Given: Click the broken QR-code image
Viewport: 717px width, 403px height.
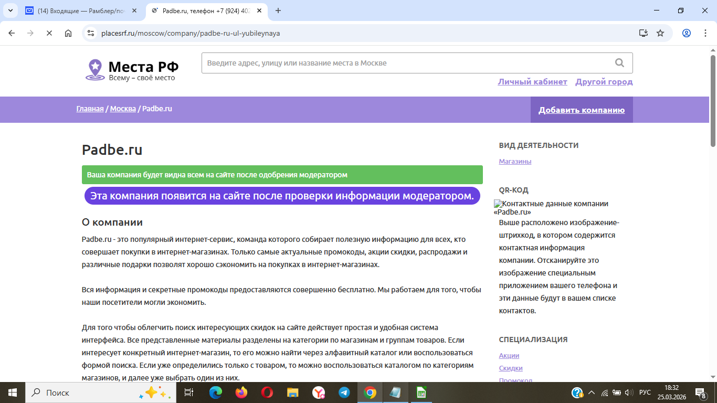Looking at the screenshot, I should click(x=551, y=208).
